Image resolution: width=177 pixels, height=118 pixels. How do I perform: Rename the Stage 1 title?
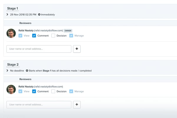pos(13,9)
